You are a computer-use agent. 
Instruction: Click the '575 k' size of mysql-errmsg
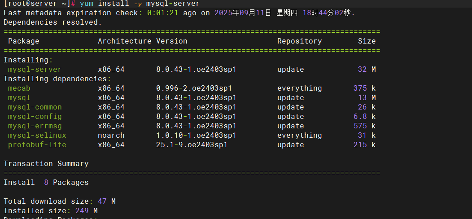click(364, 126)
